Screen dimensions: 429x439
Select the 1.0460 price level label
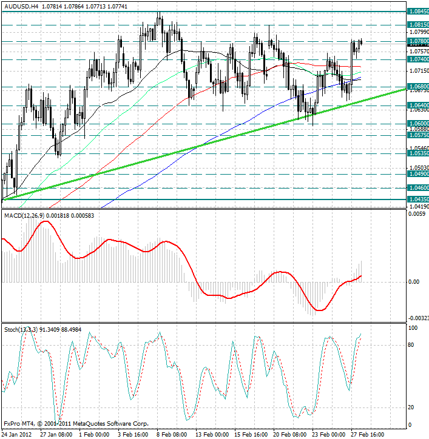pos(418,188)
